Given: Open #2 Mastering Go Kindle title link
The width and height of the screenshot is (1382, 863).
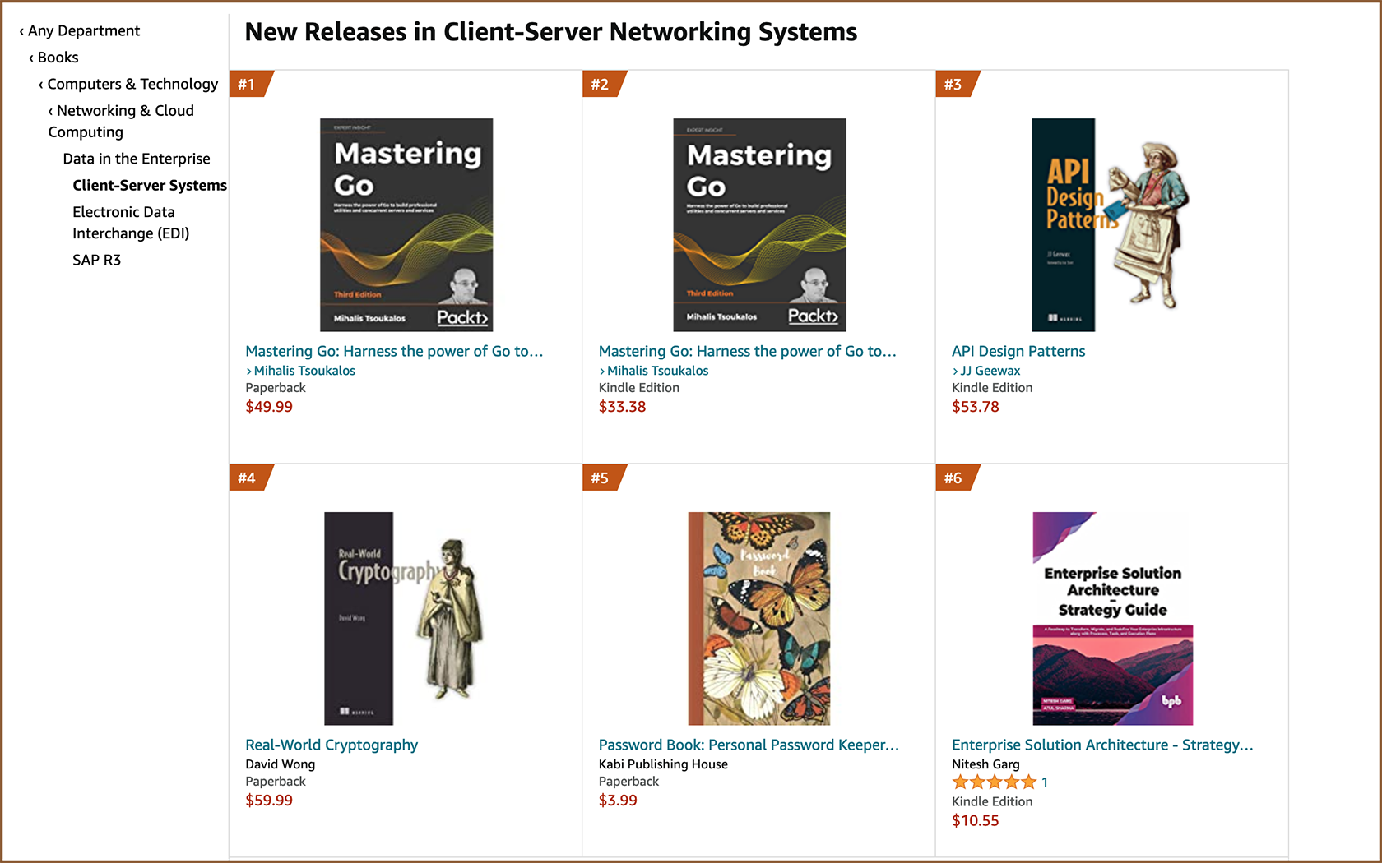Looking at the screenshot, I should 747,351.
